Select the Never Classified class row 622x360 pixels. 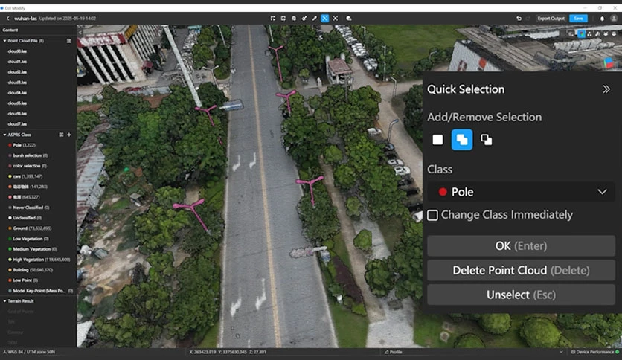[38, 208]
